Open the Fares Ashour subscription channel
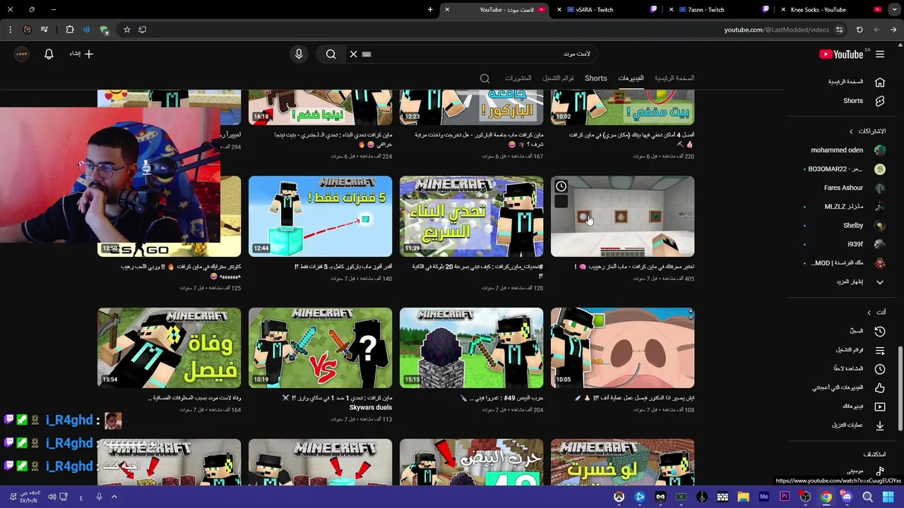904x508 pixels. point(854,188)
